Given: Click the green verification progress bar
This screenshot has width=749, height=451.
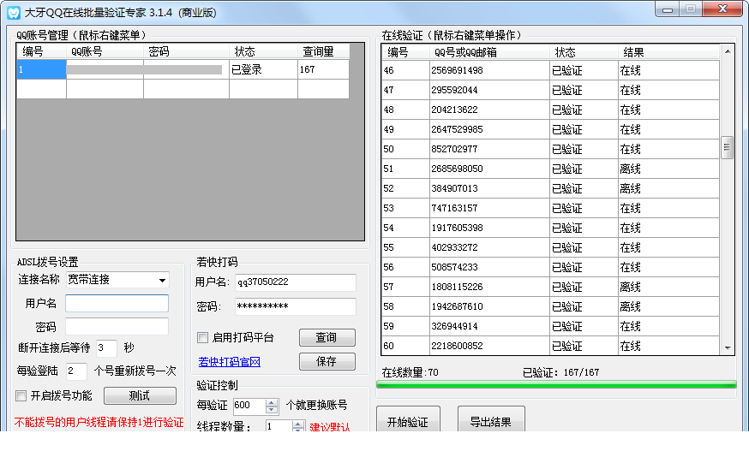Looking at the screenshot, I should click(x=556, y=384).
